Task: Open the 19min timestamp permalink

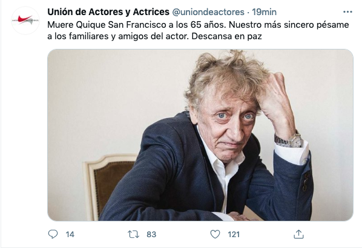Action: click(264, 12)
